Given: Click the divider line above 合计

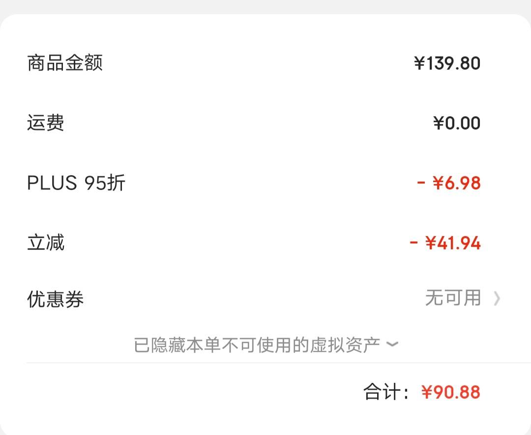Looking at the screenshot, I should (279, 363).
